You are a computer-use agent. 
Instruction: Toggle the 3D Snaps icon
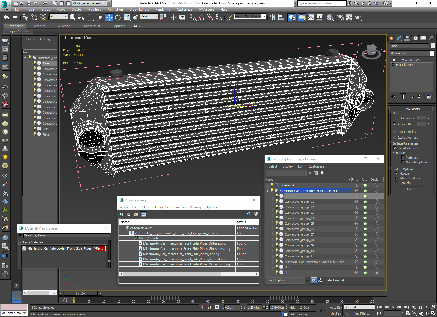pyautogui.click(x=193, y=17)
